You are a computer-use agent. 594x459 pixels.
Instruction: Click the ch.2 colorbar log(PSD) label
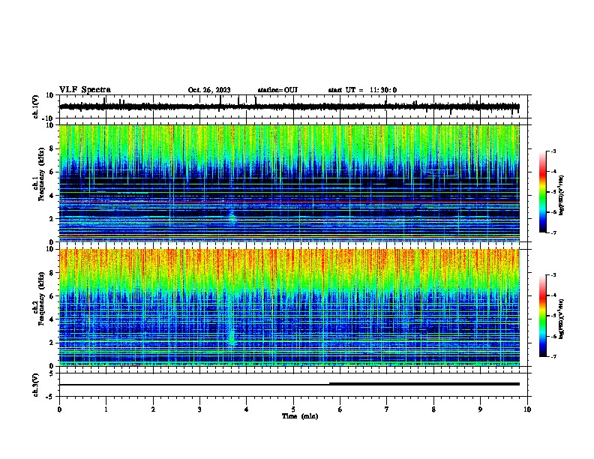(562, 319)
